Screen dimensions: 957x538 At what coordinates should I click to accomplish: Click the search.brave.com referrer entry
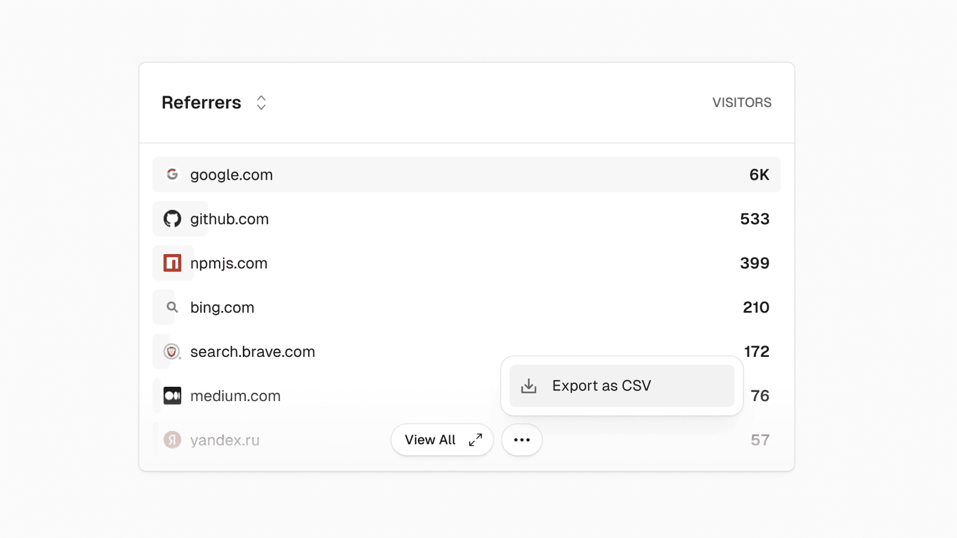pyautogui.click(x=252, y=351)
